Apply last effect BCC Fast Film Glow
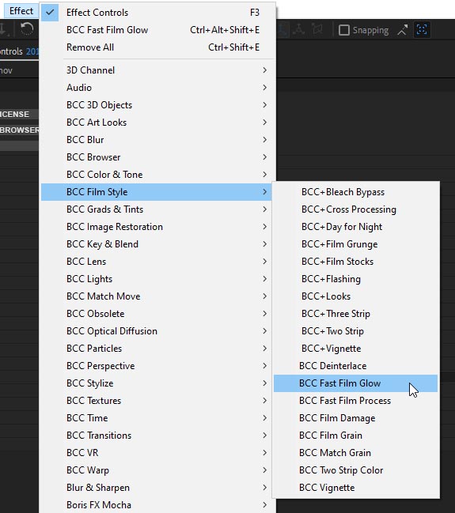Viewport: 455px width, 513px height. 158,30
